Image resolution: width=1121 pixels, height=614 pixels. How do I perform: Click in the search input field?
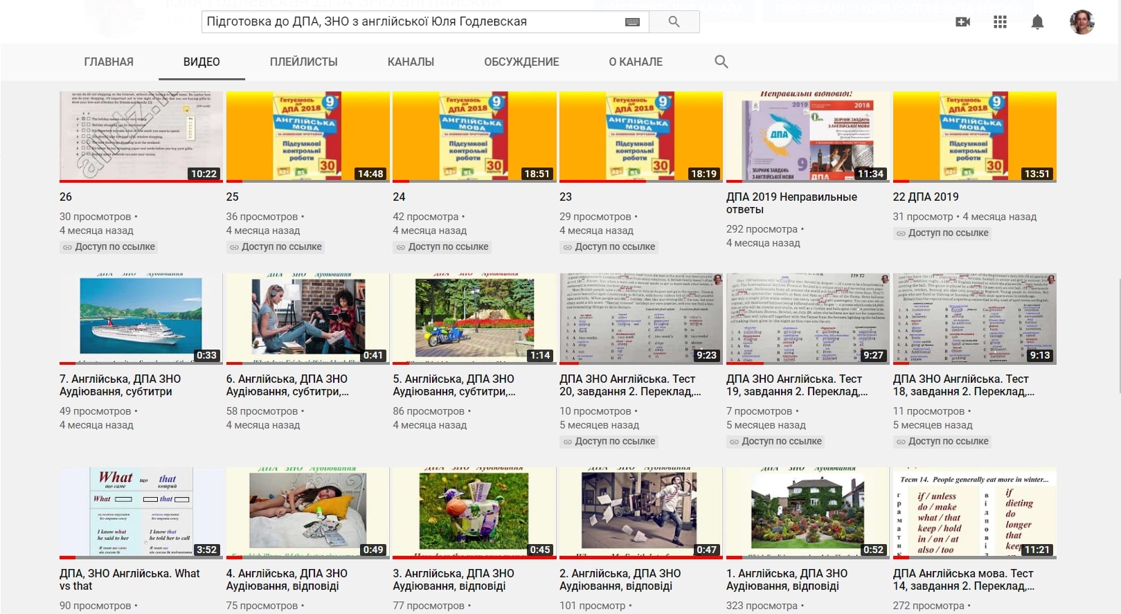coord(412,21)
